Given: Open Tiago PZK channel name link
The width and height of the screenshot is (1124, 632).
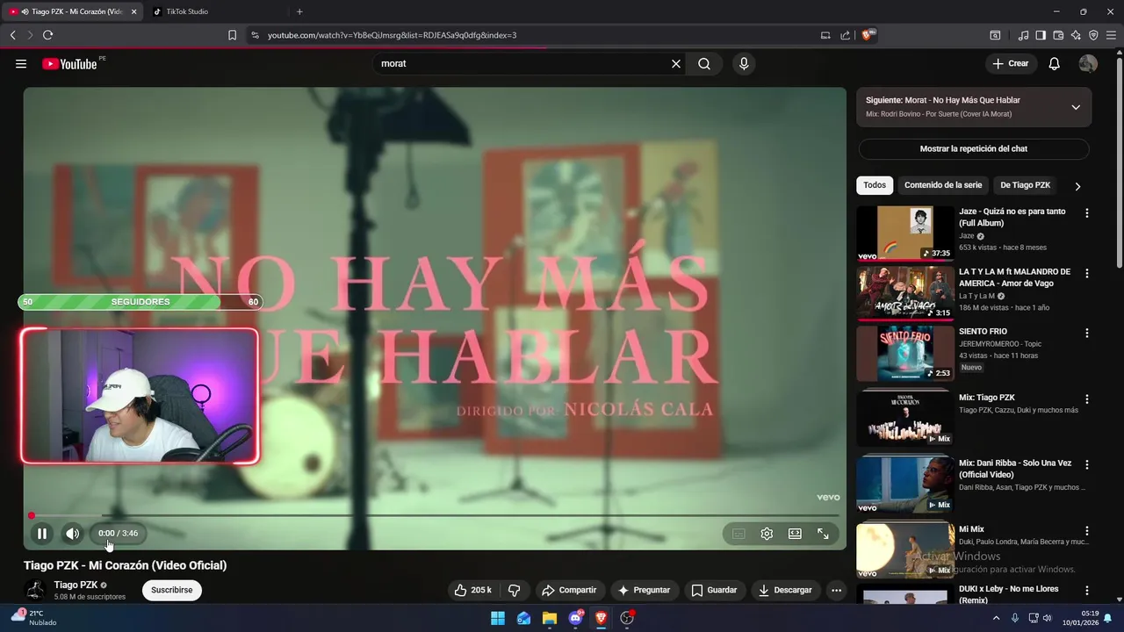Looking at the screenshot, I should 76,585.
